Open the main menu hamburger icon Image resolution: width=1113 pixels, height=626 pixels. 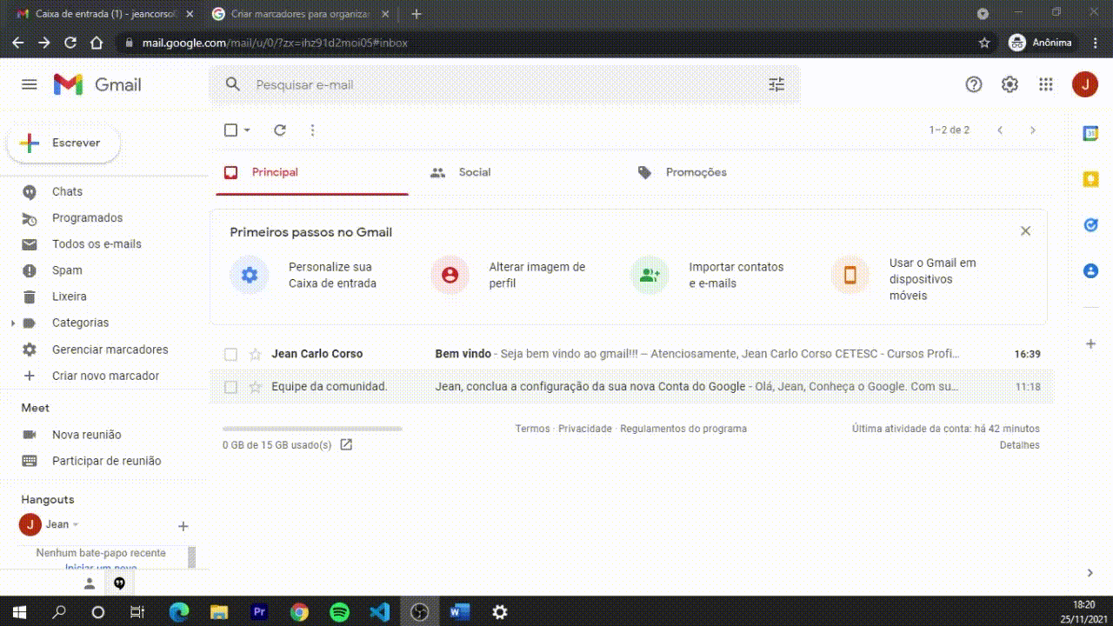click(30, 84)
